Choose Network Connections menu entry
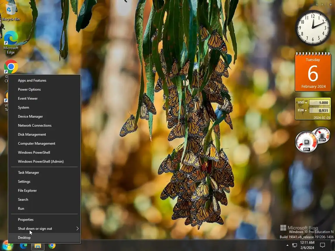 (44, 125)
